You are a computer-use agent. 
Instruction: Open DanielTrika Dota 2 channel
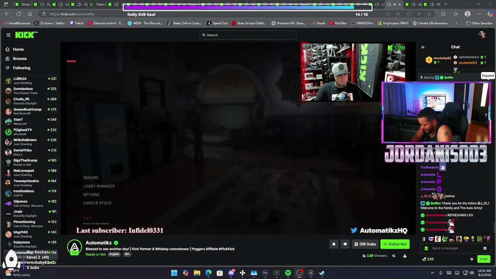30,152
